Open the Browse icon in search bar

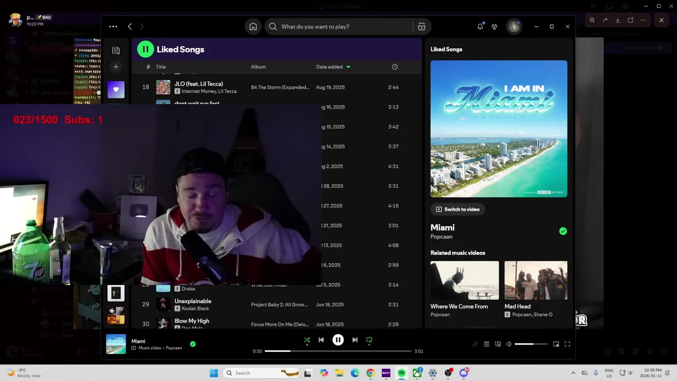pos(422,26)
